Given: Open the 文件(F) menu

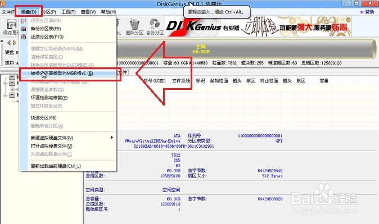Looking at the screenshot, I should (x=8, y=12).
